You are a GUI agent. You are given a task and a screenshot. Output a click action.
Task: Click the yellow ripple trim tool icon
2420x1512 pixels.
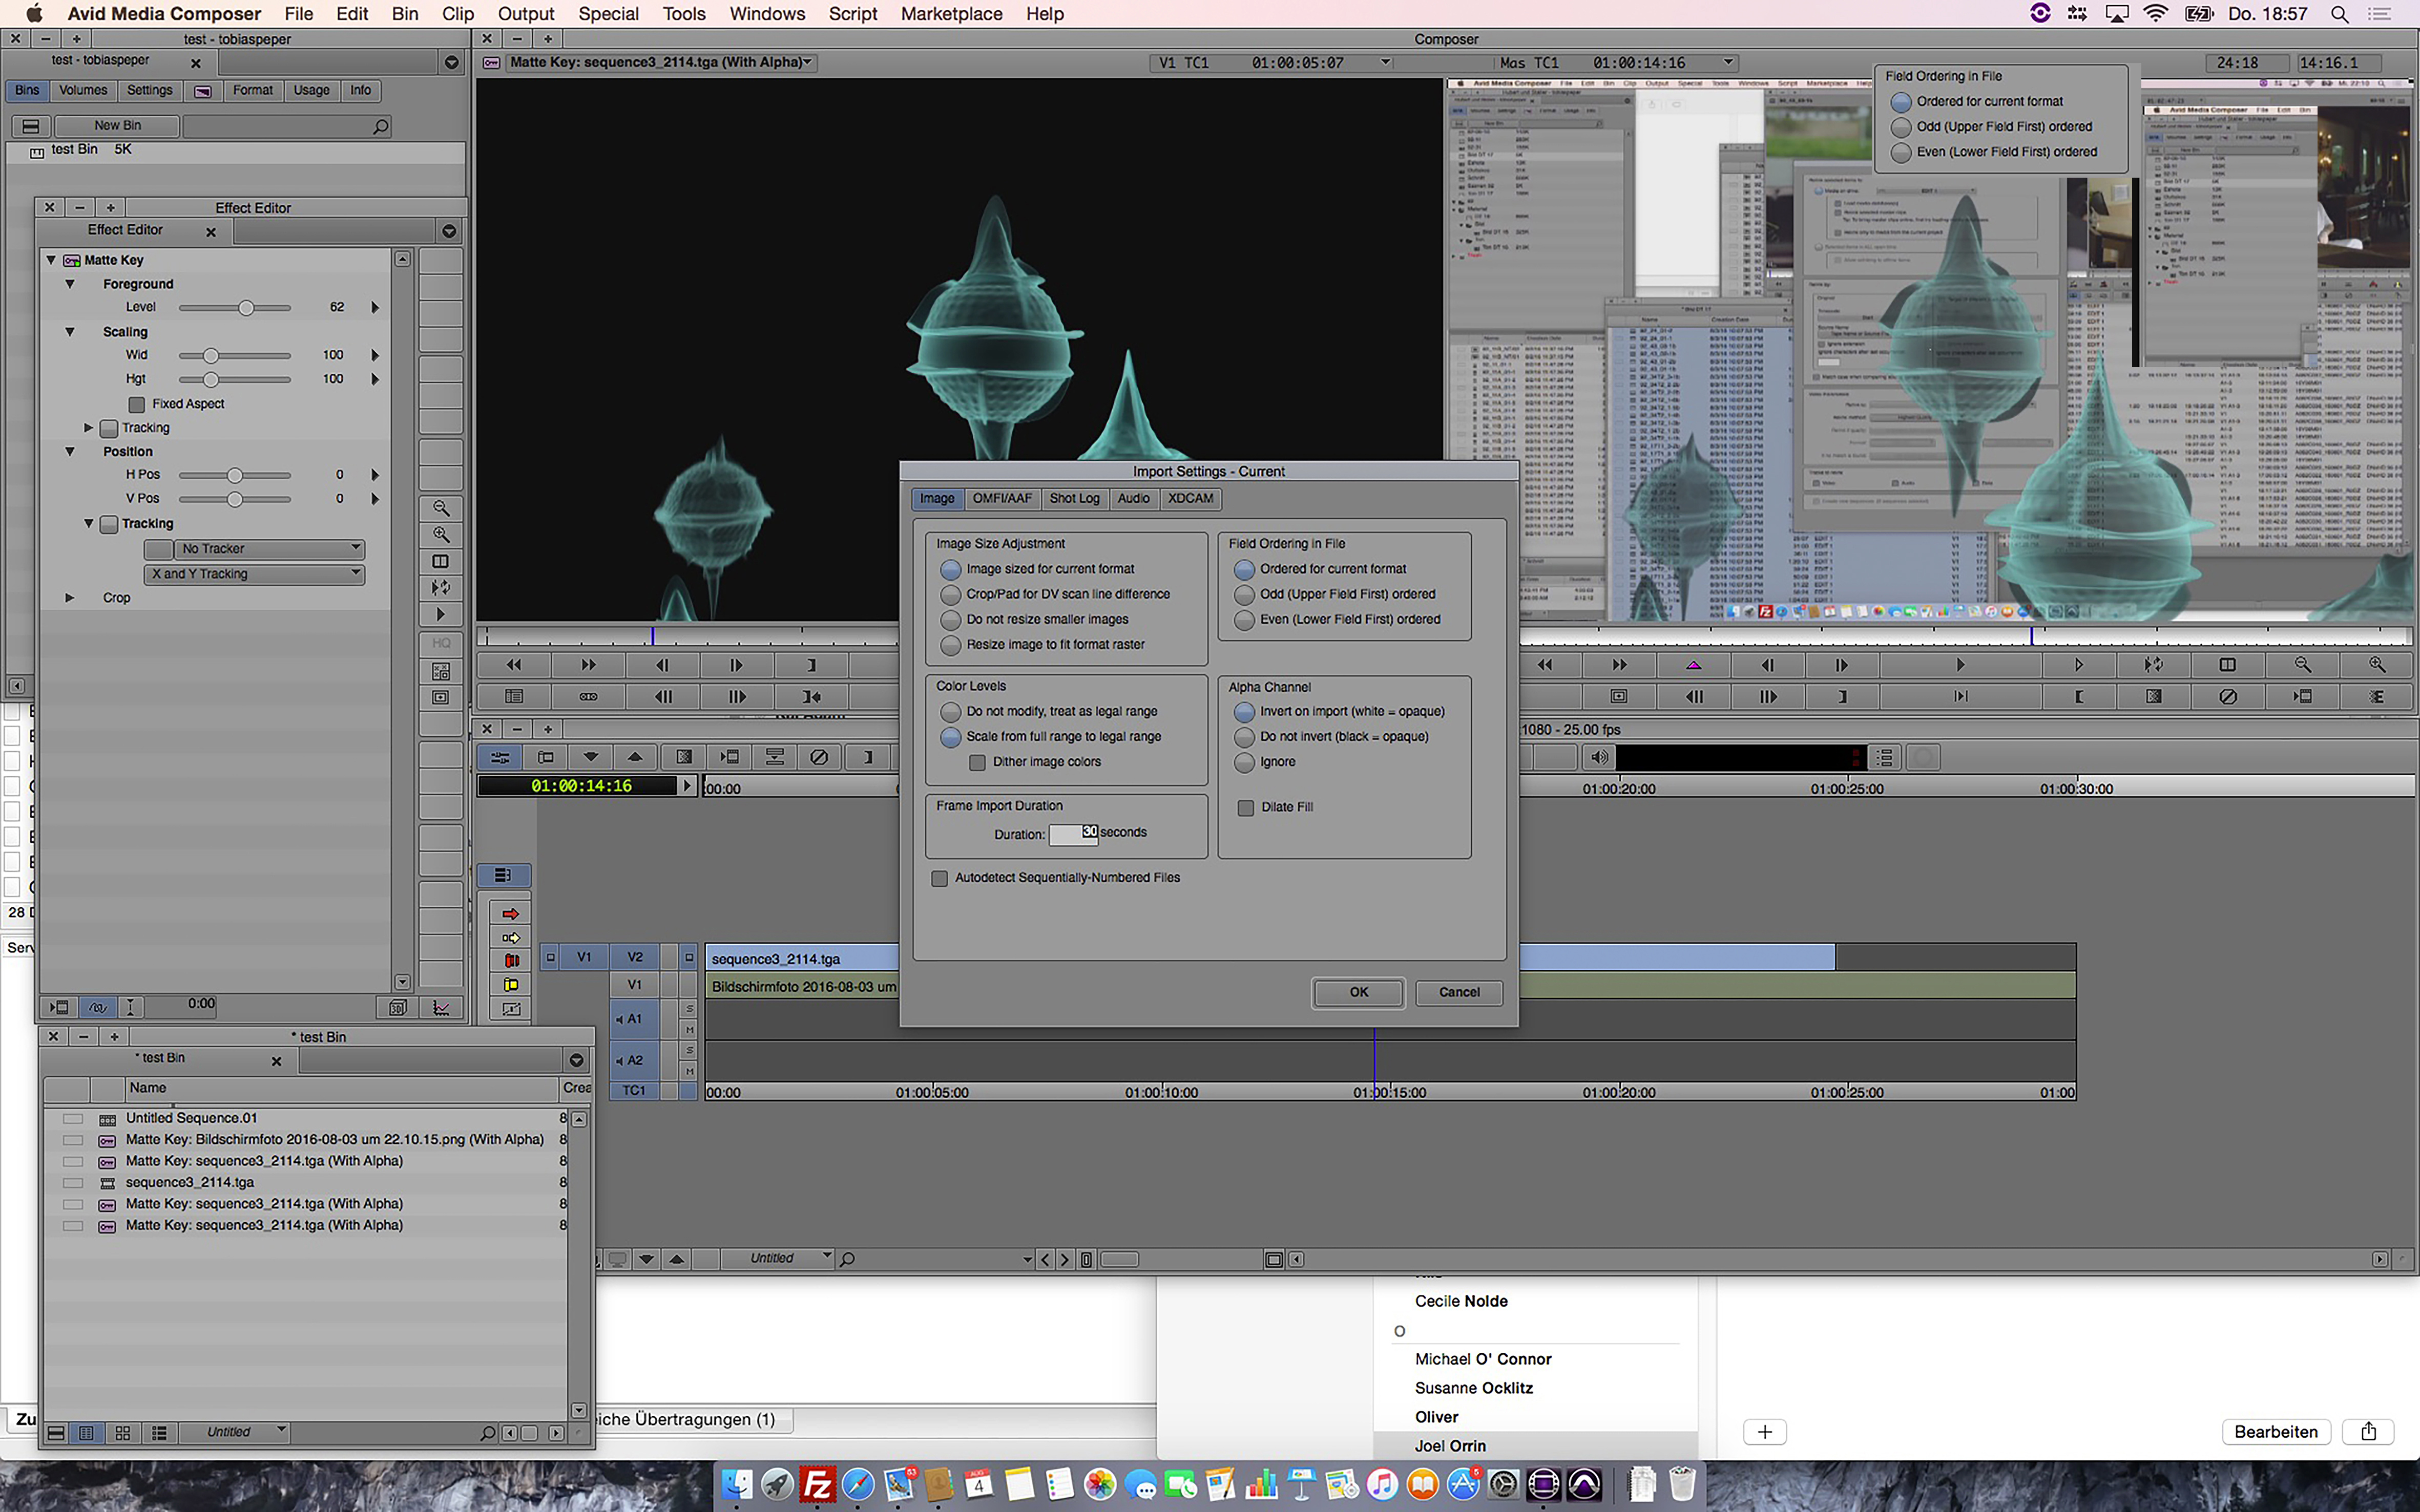coord(511,985)
